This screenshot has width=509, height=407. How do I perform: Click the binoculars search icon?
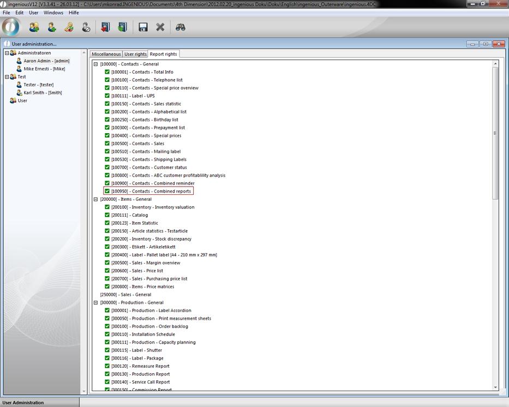(180, 27)
